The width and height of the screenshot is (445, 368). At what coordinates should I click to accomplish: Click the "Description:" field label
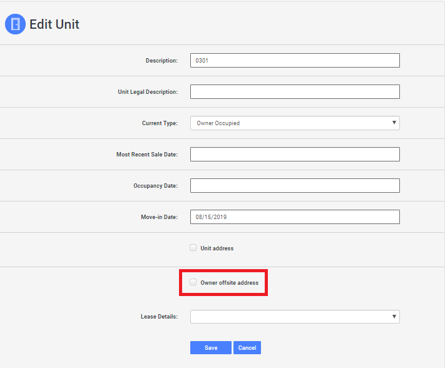click(x=161, y=61)
